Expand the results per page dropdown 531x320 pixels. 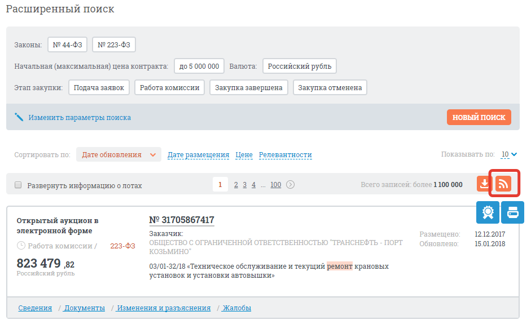point(509,154)
